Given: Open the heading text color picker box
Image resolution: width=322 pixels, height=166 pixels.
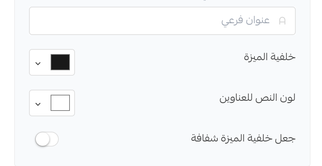Looking at the screenshot, I should [52, 103].
